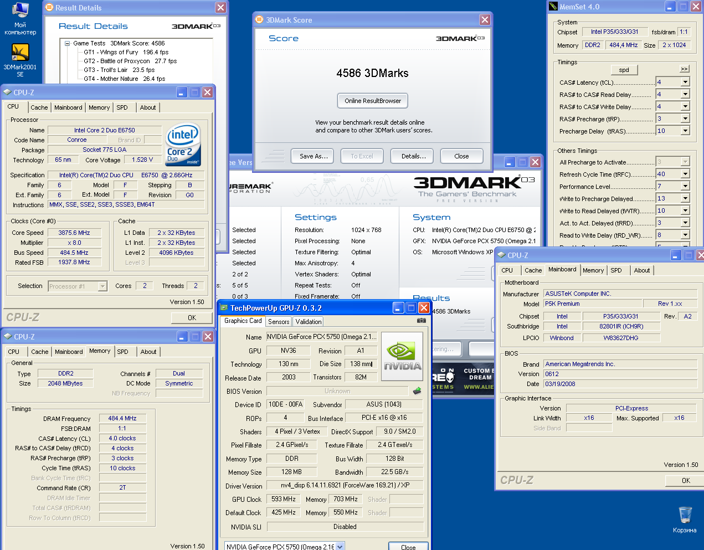Click the GPU-Z Driver Version field
704x550 pixels.
click(345, 485)
